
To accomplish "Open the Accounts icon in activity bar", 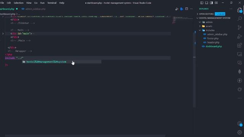I will tap(240, 124).
